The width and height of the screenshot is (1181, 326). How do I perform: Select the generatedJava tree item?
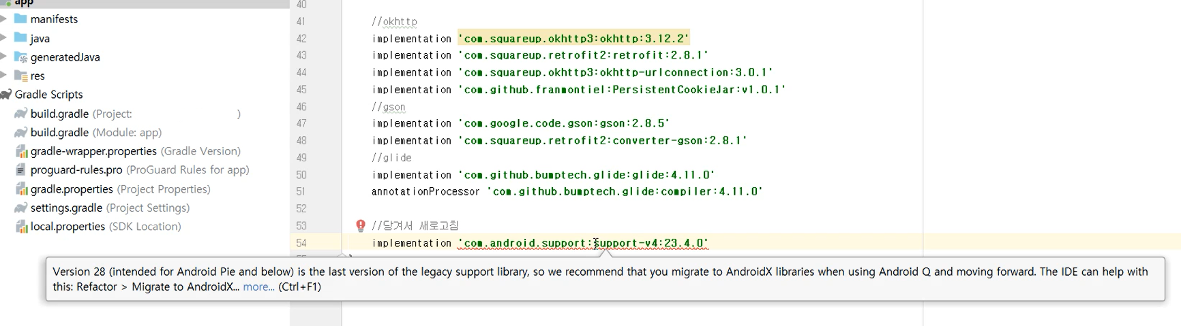pyautogui.click(x=65, y=57)
